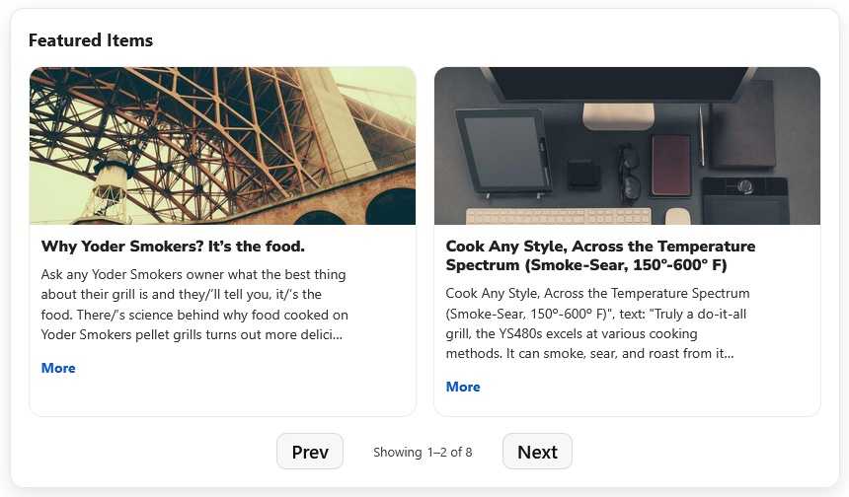Click the white keyboard in the desk photo
Viewport: 849px width, 497px height.
559,216
